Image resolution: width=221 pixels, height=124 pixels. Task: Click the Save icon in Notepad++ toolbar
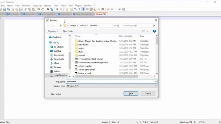click(4, 9)
